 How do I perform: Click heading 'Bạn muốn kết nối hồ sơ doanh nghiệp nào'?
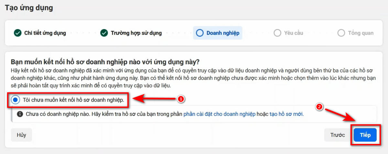pos(105,62)
